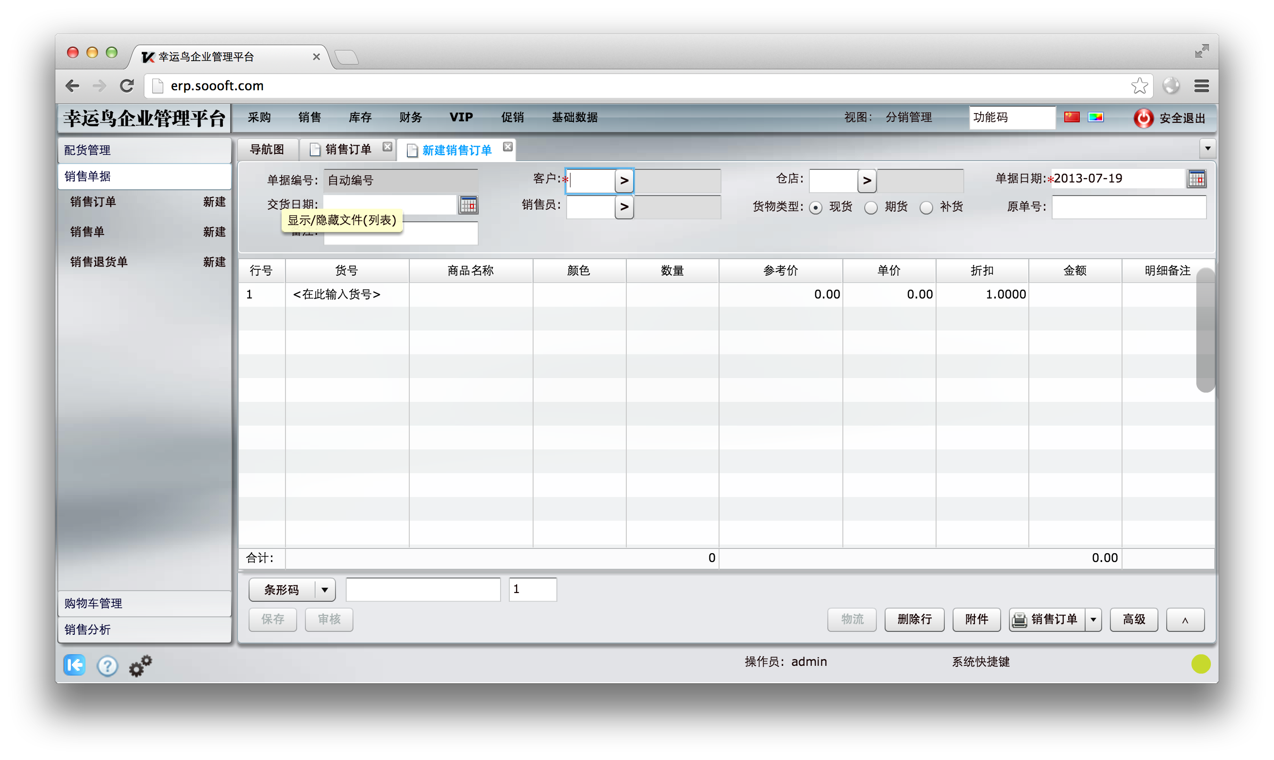
Task: Open the browser hamburger menu
Action: click(x=1201, y=85)
